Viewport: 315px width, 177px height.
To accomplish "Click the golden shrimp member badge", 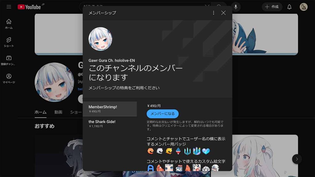I will [169, 151].
